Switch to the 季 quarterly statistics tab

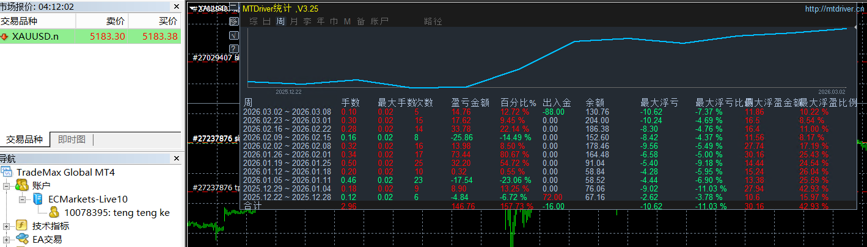click(x=307, y=21)
